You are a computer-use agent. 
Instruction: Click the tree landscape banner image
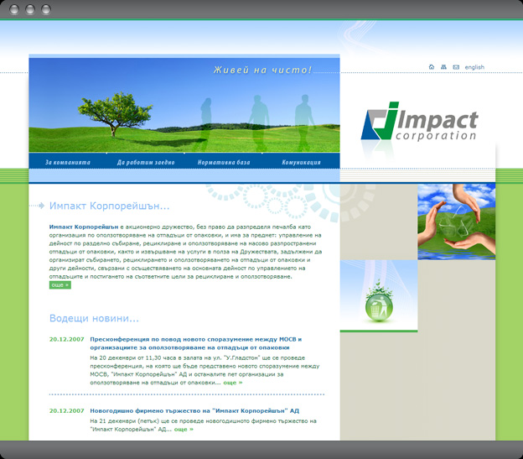(184, 105)
